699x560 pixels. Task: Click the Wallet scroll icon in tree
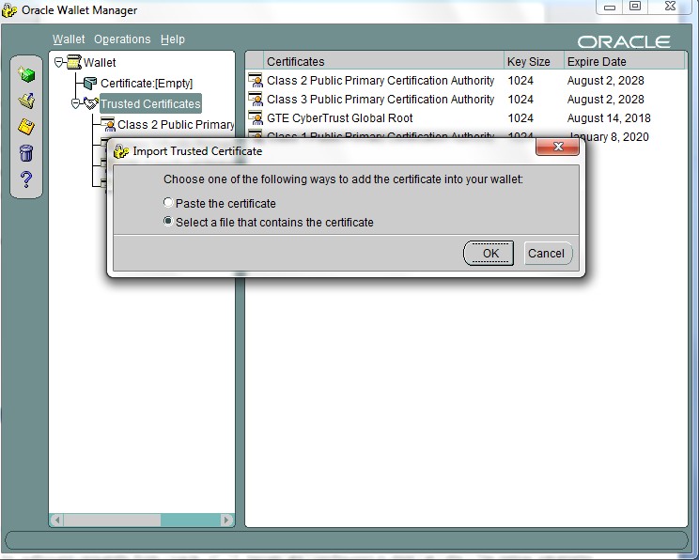74,62
